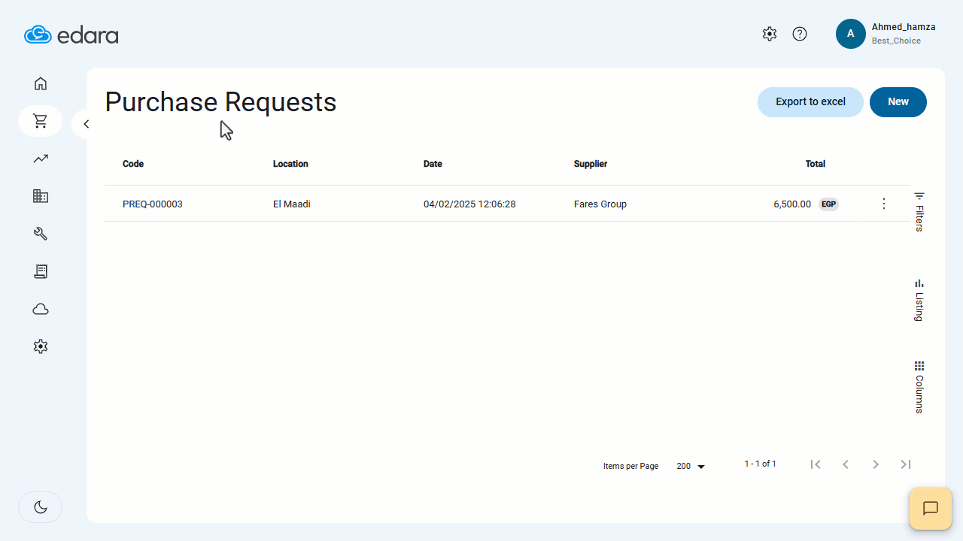
Task: Click the New button
Action: click(898, 102)
